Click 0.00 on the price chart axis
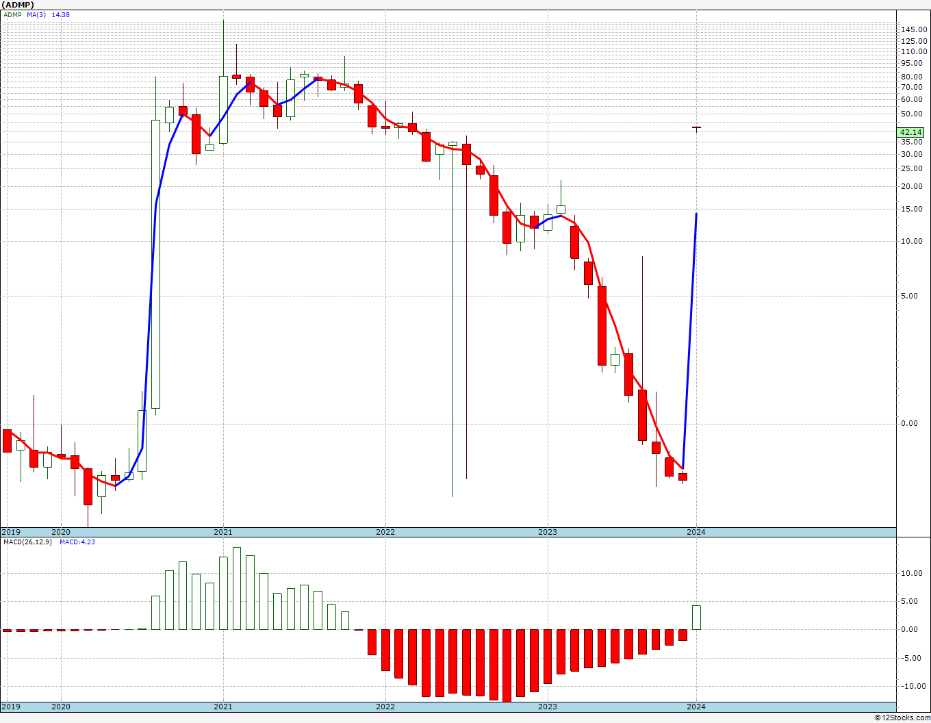 tap(910, 423)
